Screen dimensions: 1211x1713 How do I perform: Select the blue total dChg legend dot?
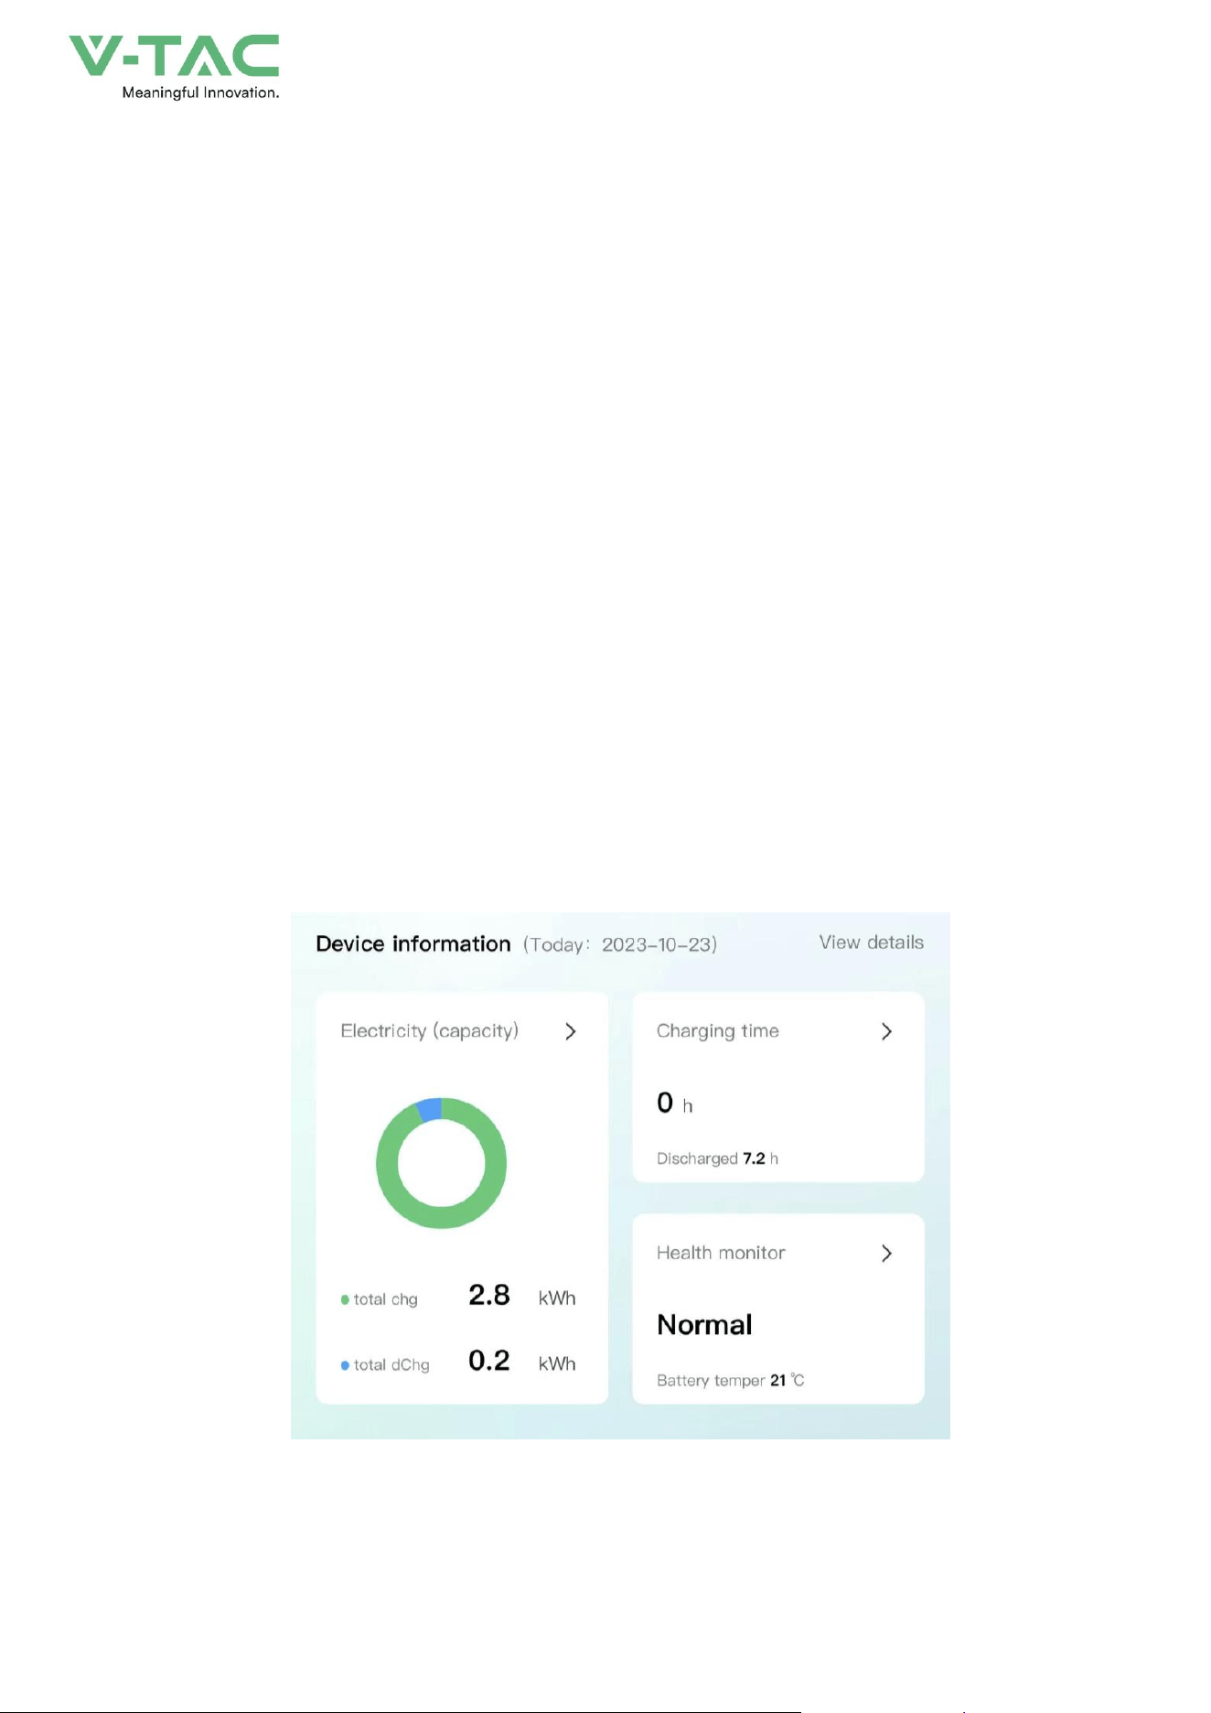tap(345, 1365)
